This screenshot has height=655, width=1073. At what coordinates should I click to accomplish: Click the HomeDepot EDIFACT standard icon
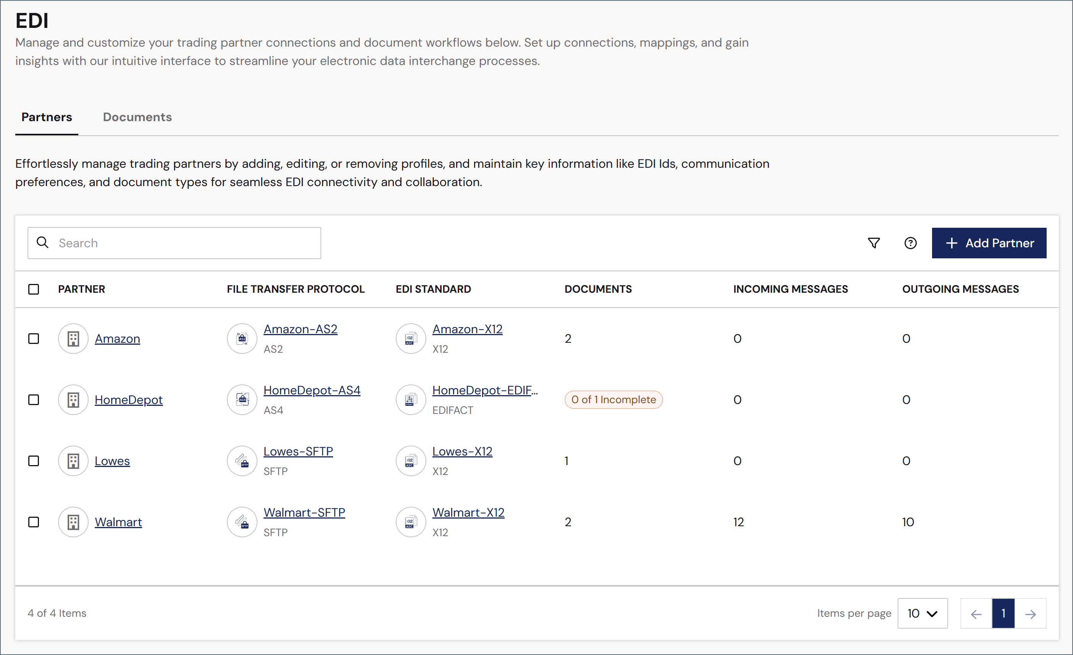[411, 400]
